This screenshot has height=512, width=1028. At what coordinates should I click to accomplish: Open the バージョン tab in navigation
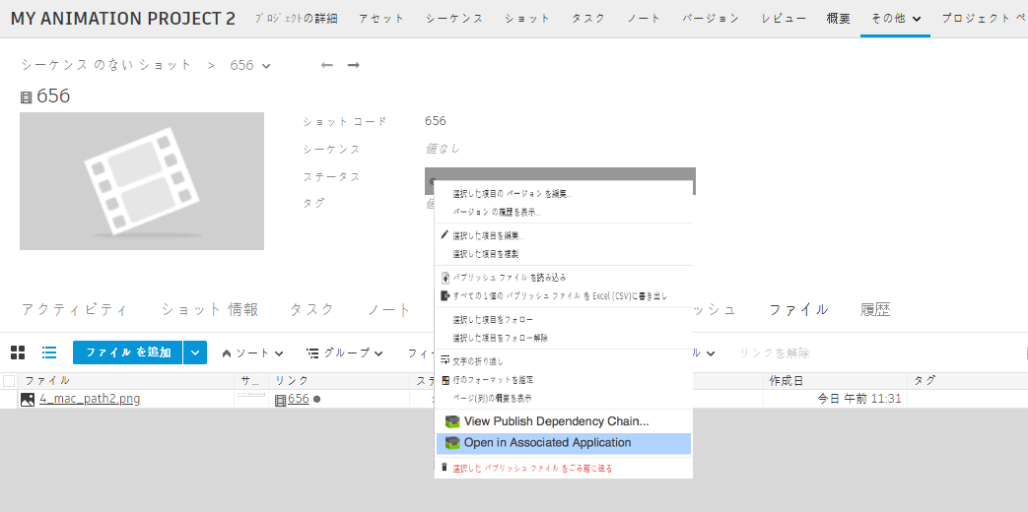711,19
